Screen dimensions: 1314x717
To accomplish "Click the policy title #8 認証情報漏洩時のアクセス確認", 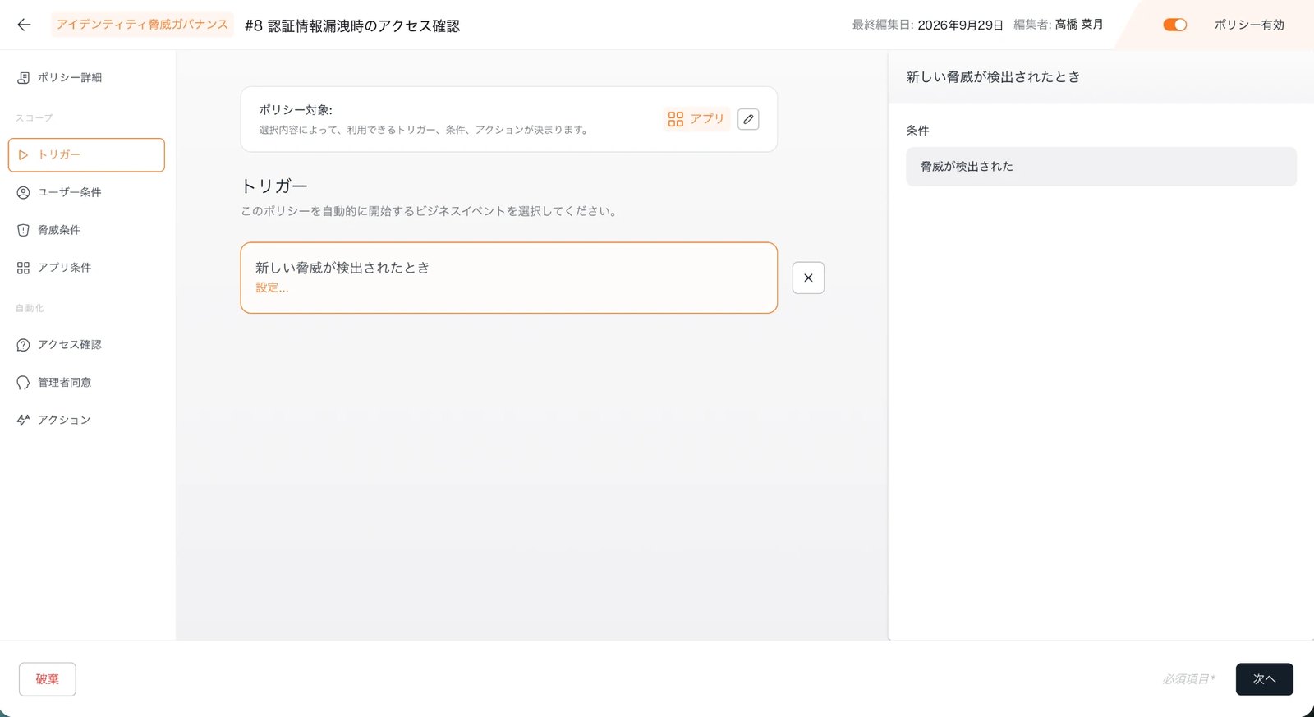I will click(352, 25).
